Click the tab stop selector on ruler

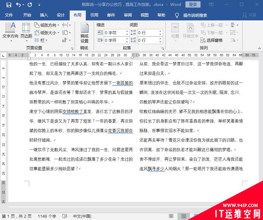(x=3, y=55)
